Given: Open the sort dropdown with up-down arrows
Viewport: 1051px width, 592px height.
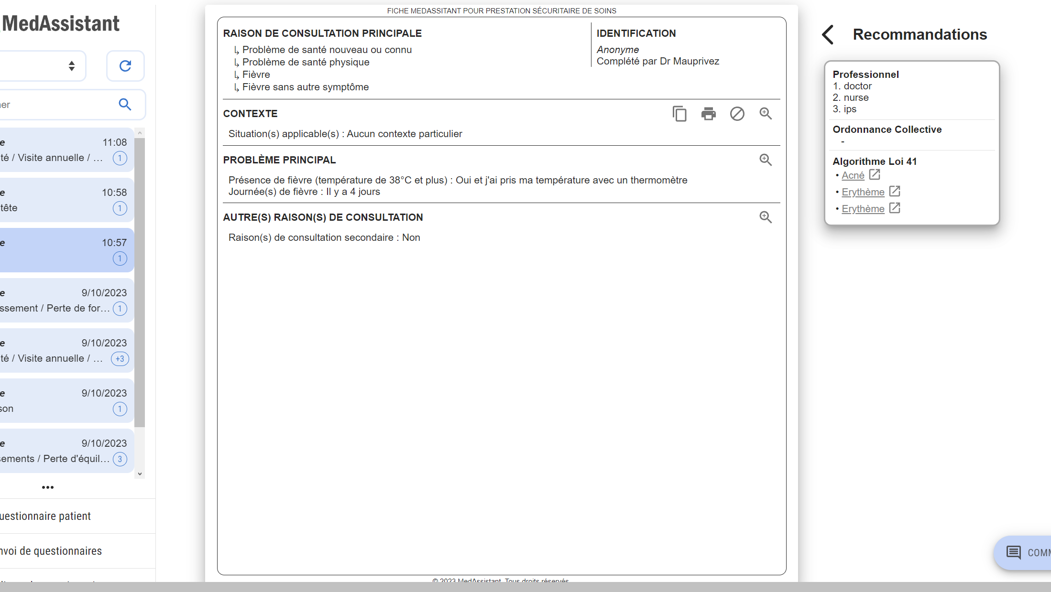Looking at the screenshot, I should [x=71, y=66].
